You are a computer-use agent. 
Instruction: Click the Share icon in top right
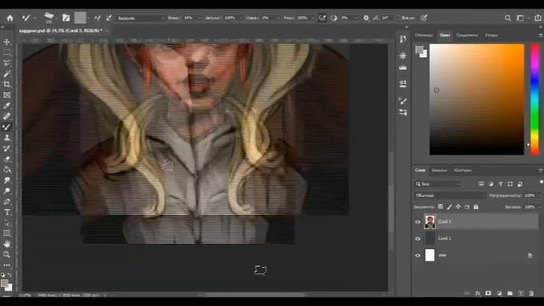[537, 18]
